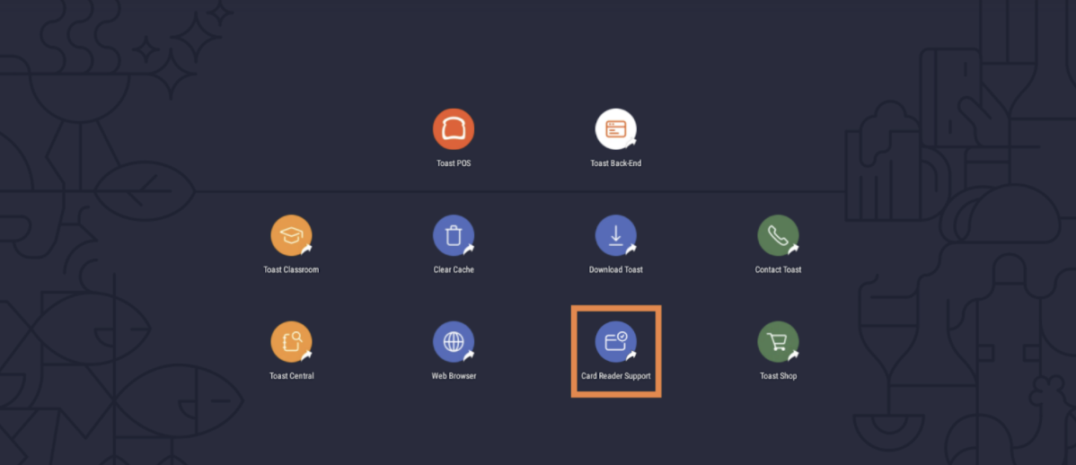1076x465 pixels.
Task: Open Toast Classroom graduation cap icon
Action: pyautogui.click(x=291, y=236)
